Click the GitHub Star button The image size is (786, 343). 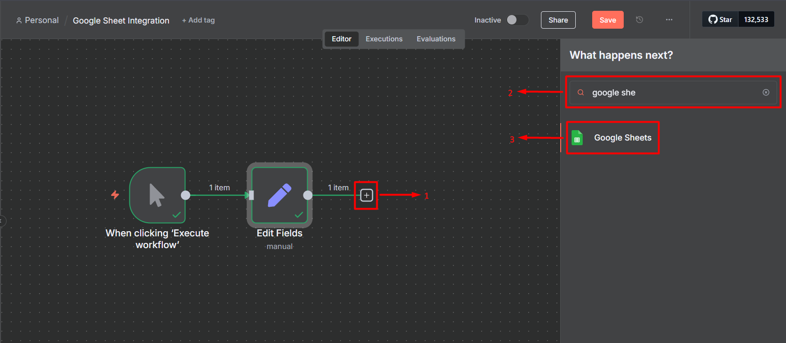click(720, 19)
